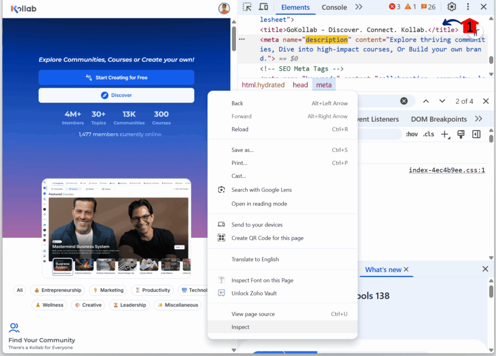Go to next search result arrow
The image size is (496, 356).
pos(442,101)
